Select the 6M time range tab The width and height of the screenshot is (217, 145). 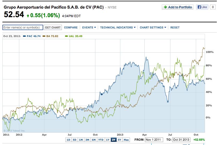point(94,140)
